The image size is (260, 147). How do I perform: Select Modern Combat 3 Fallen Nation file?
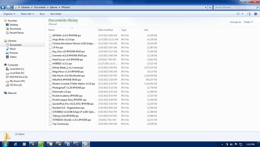click(x=74, y=84)
